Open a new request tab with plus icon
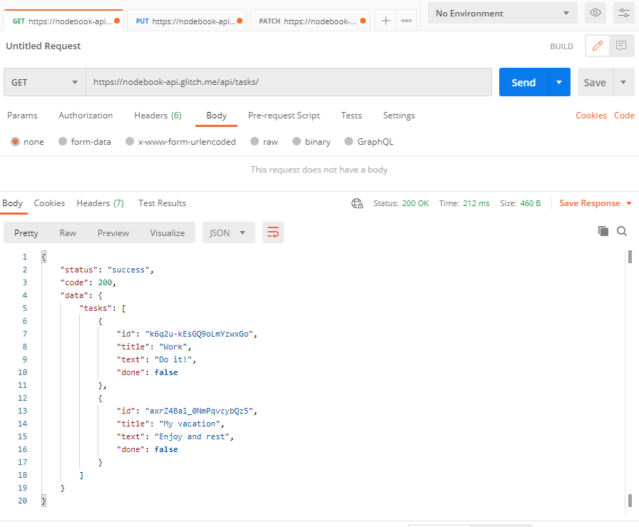 (x=385, y=21)
